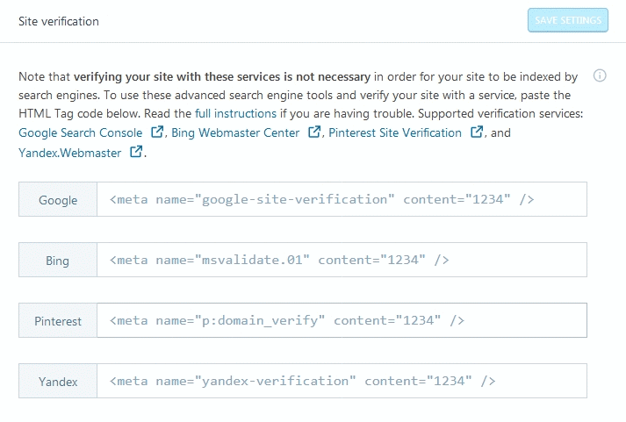Click the Save Settings button
626x422 pixels.
click(568, 20)
